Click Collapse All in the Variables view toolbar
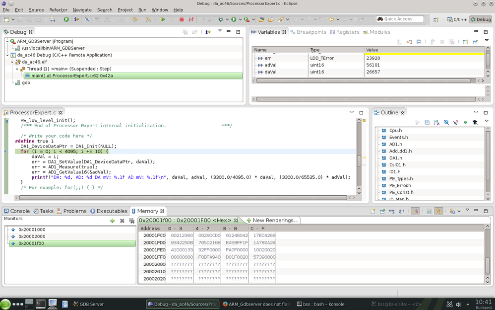The width and height of the screenshot is (495, 310). [x=419, y=42]
